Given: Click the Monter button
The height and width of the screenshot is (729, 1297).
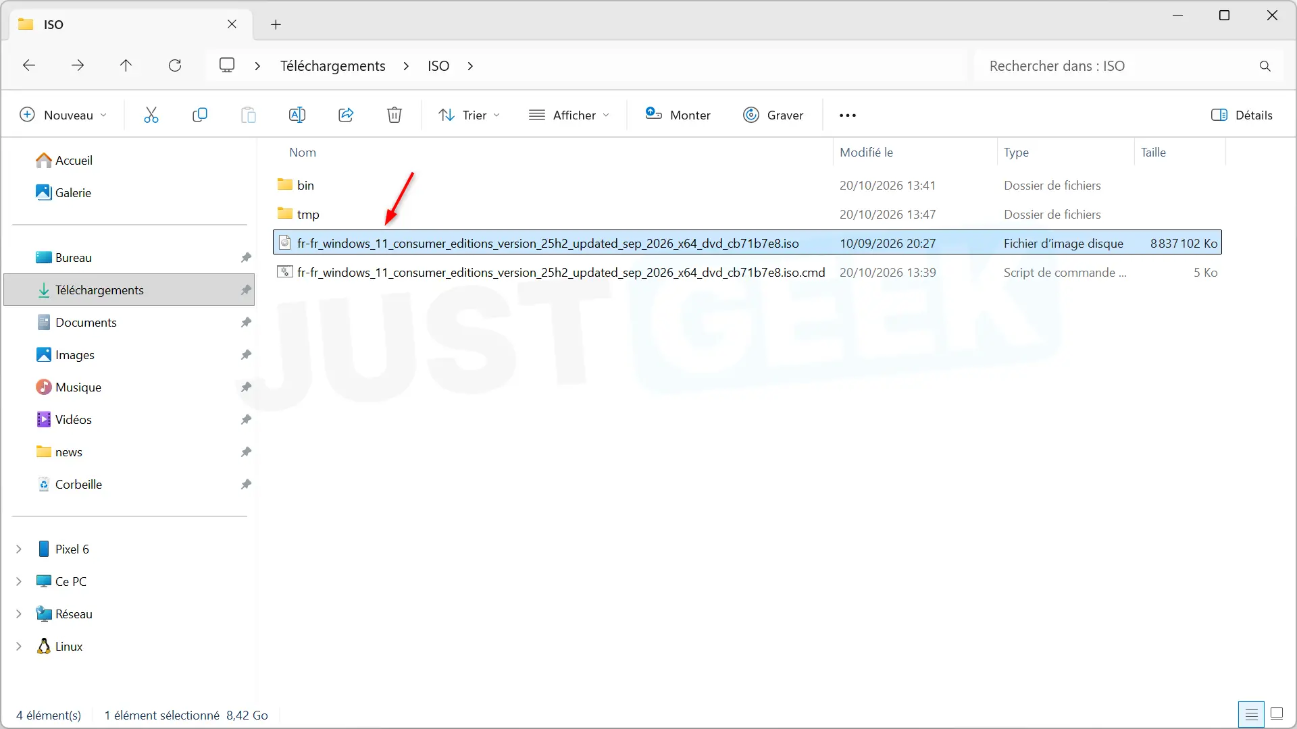Looking at the screenshot, I should pos(678,115).
